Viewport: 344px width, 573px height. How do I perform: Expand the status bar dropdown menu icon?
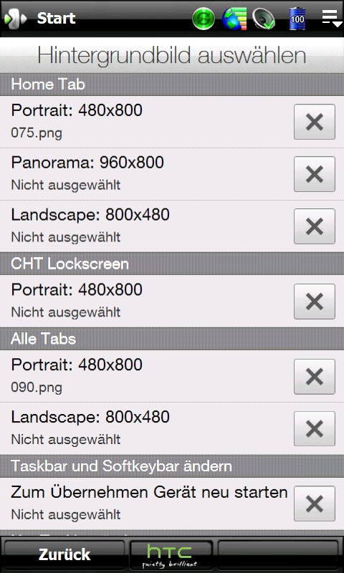332,19
